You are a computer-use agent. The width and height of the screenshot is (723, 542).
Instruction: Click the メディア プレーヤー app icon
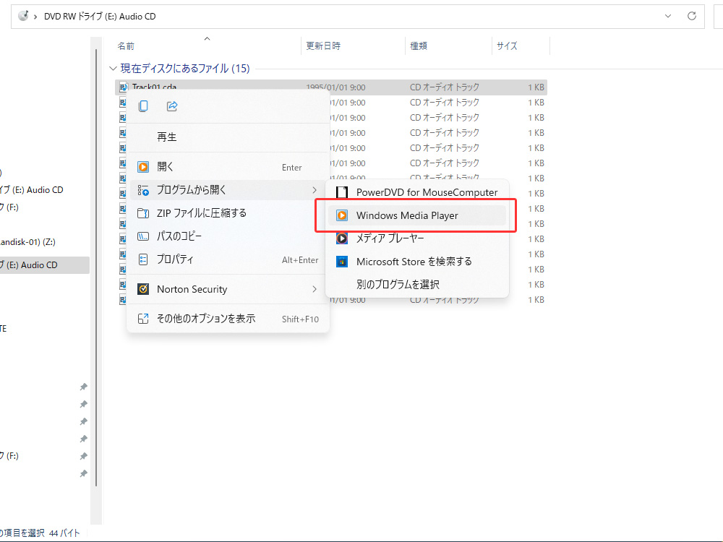pos(342,238)
